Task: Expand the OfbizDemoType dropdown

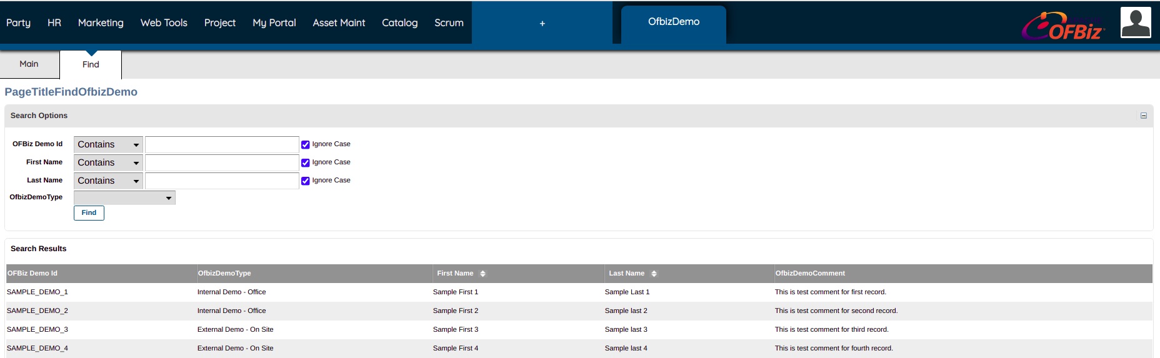Action: pyautogui.click(x=124, y=198)
